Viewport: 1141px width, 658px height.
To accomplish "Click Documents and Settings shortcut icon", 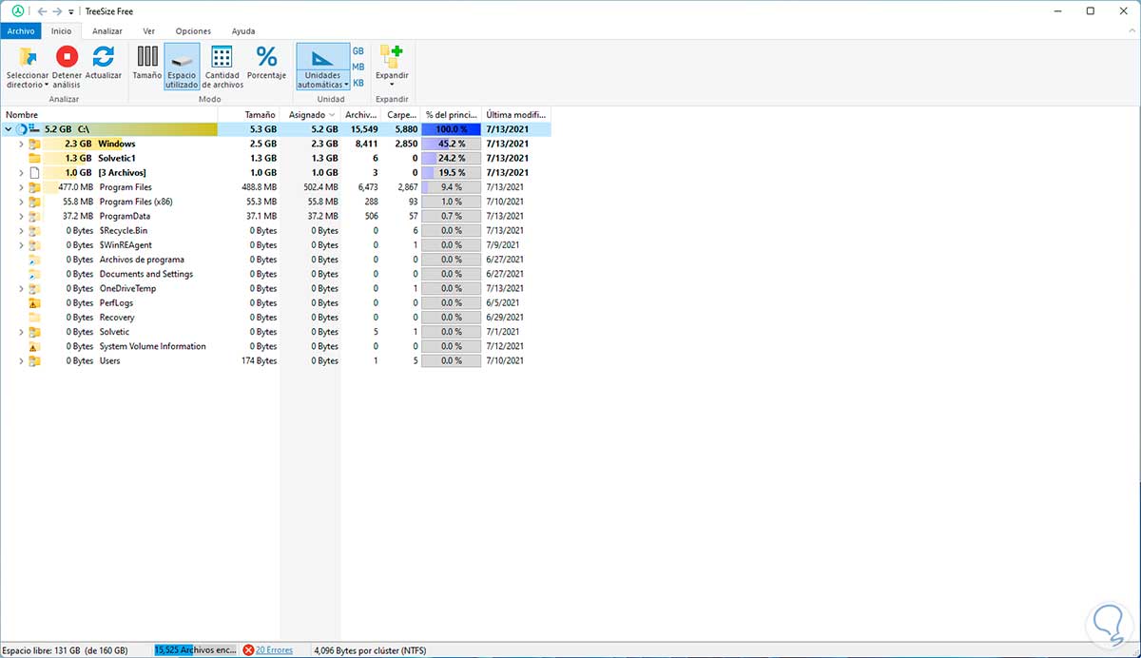I will pyautogui.click(x=34, y=274).
